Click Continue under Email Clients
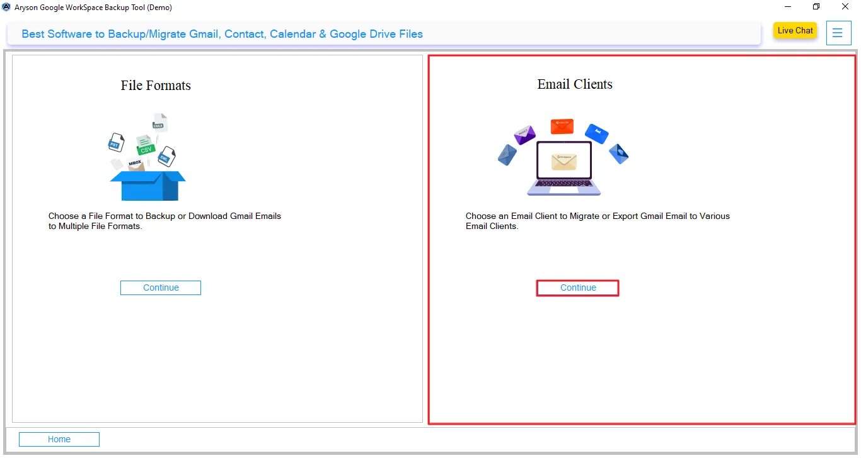 point(577,288)
